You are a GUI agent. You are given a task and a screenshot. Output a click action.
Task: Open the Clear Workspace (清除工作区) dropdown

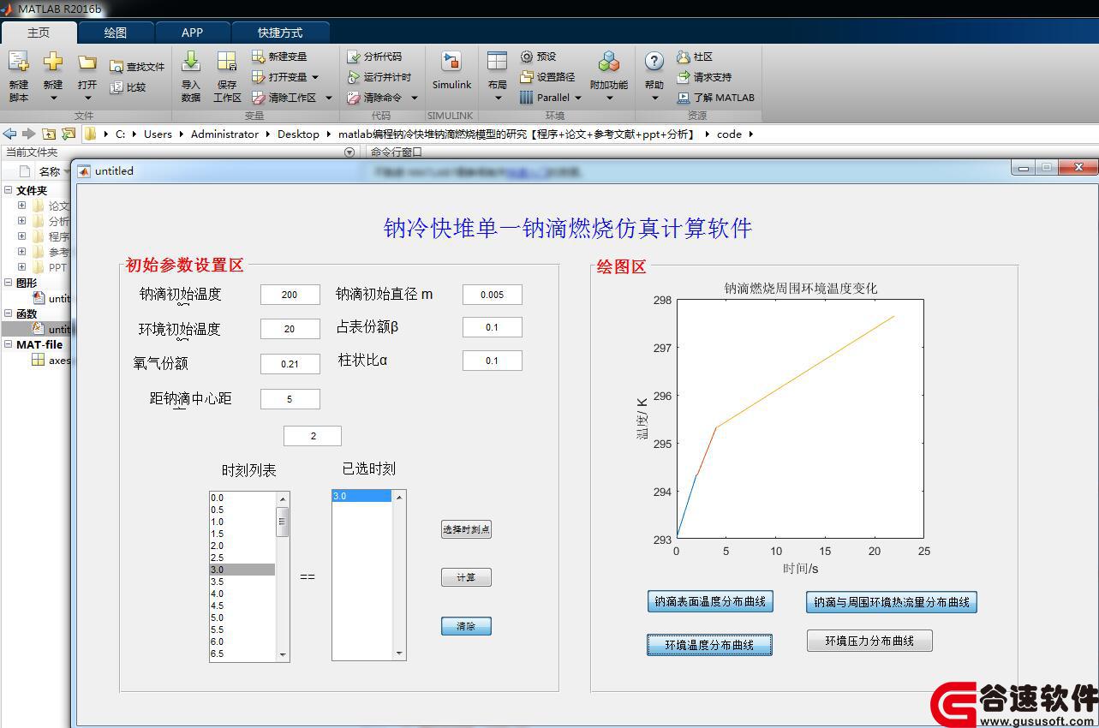[328, 98]
